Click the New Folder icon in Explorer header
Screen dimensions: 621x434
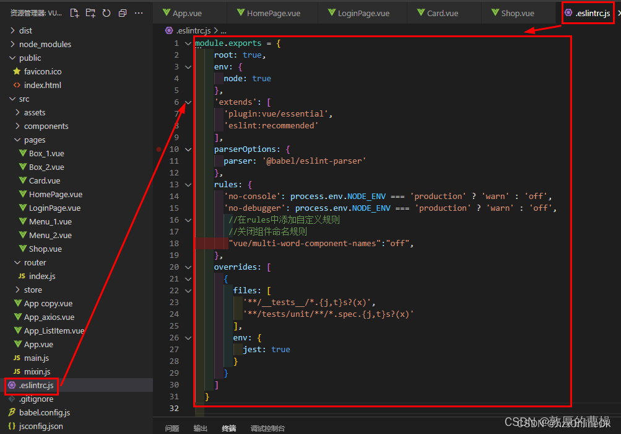pos(90,12)
